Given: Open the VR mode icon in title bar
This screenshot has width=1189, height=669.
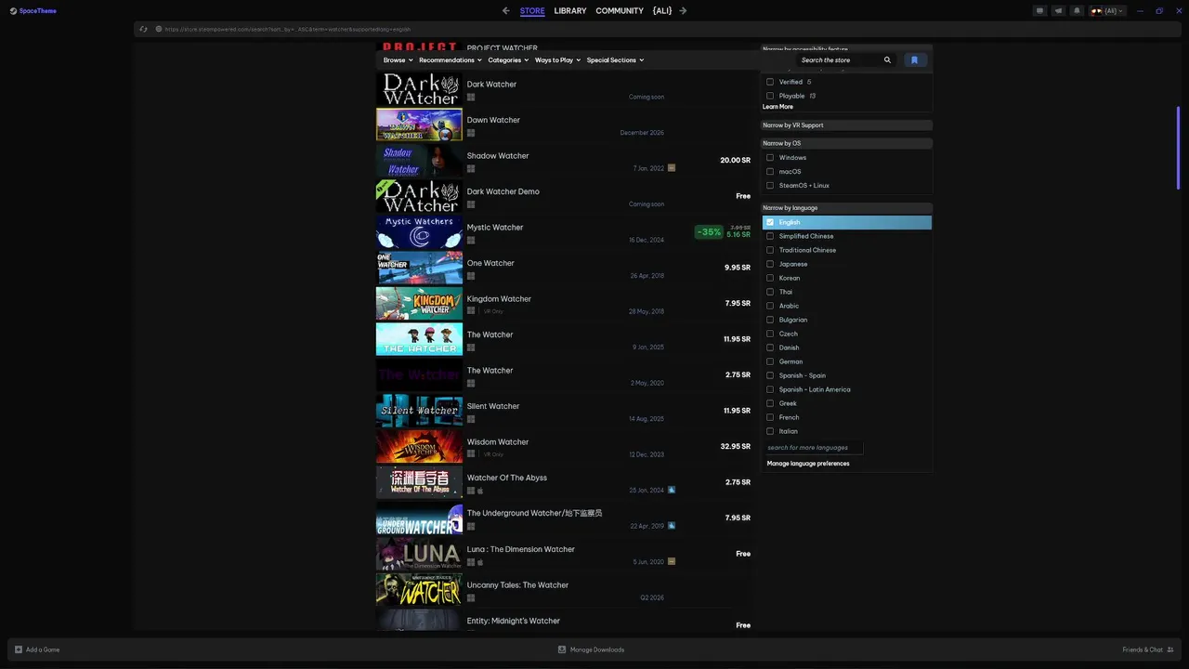Looking at the screenshot, I should pos(1039,11).
